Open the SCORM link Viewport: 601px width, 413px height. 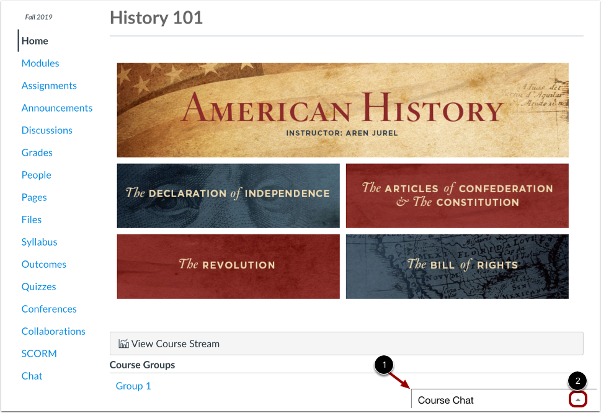click(x=39, y=353)
